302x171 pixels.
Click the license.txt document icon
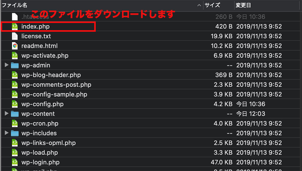[x=15, y=36]
